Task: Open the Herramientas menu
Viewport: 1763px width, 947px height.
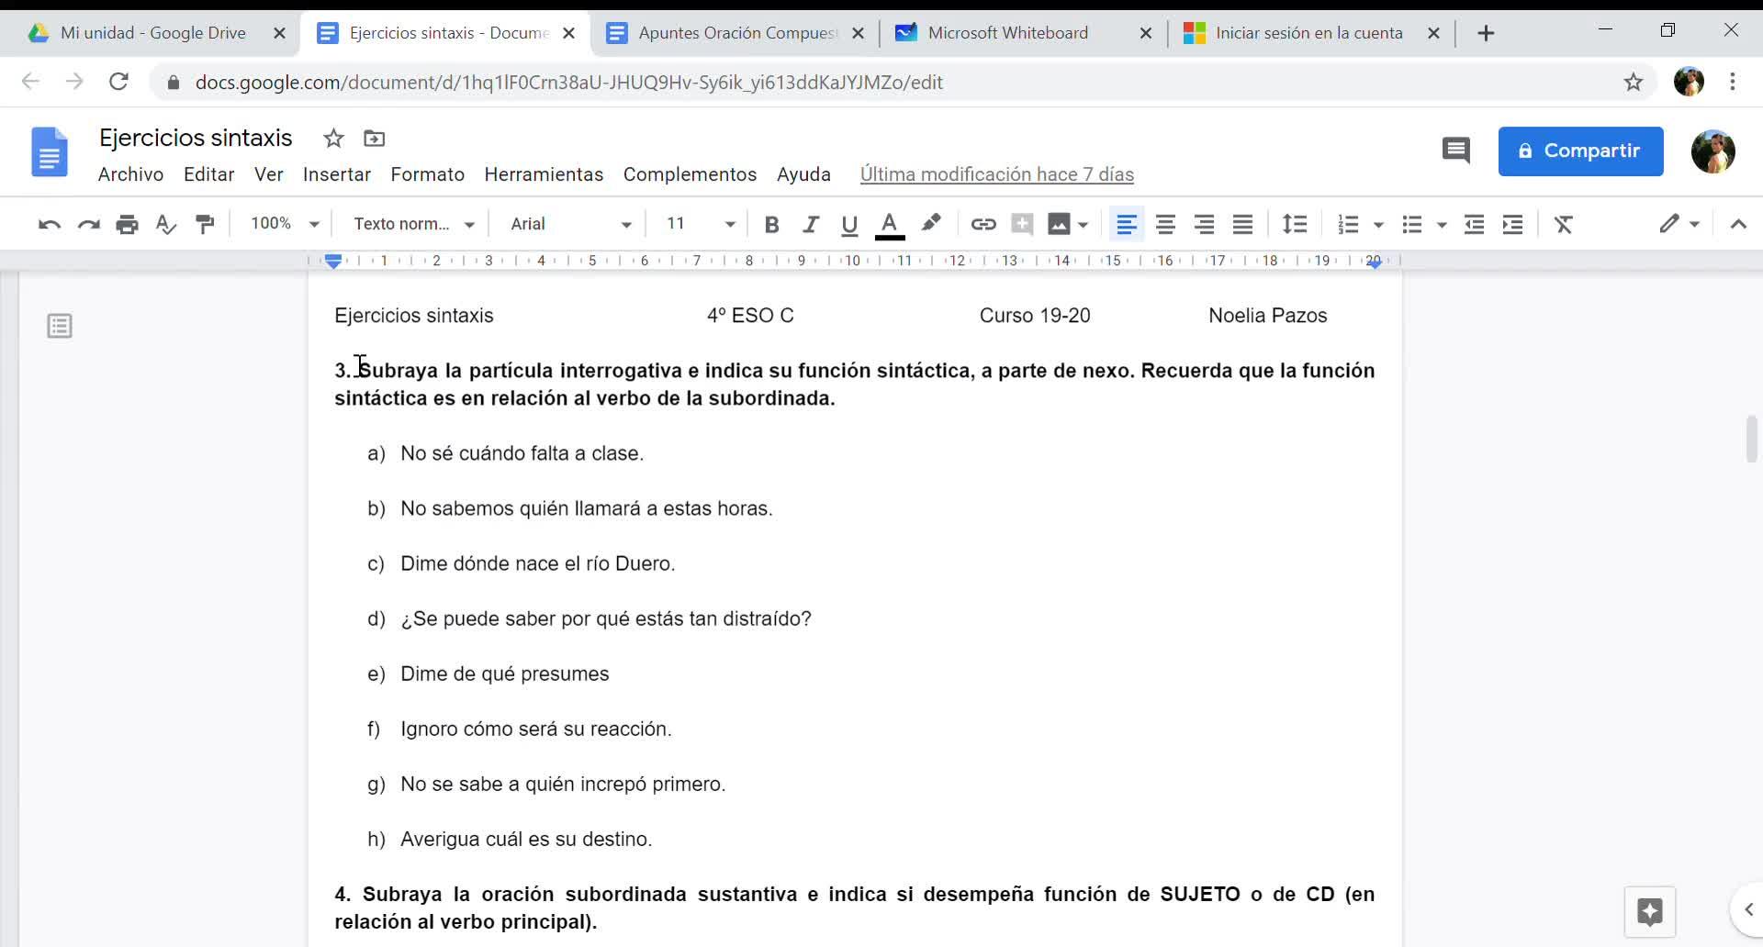Action: (x=544, y=174)
